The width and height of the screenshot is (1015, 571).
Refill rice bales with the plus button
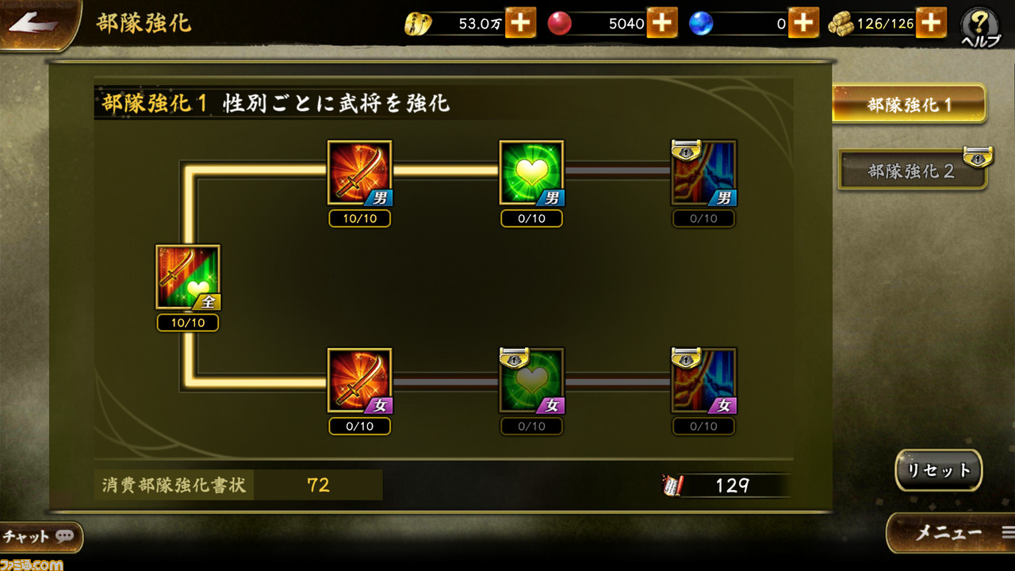click(x=932, y=23)
